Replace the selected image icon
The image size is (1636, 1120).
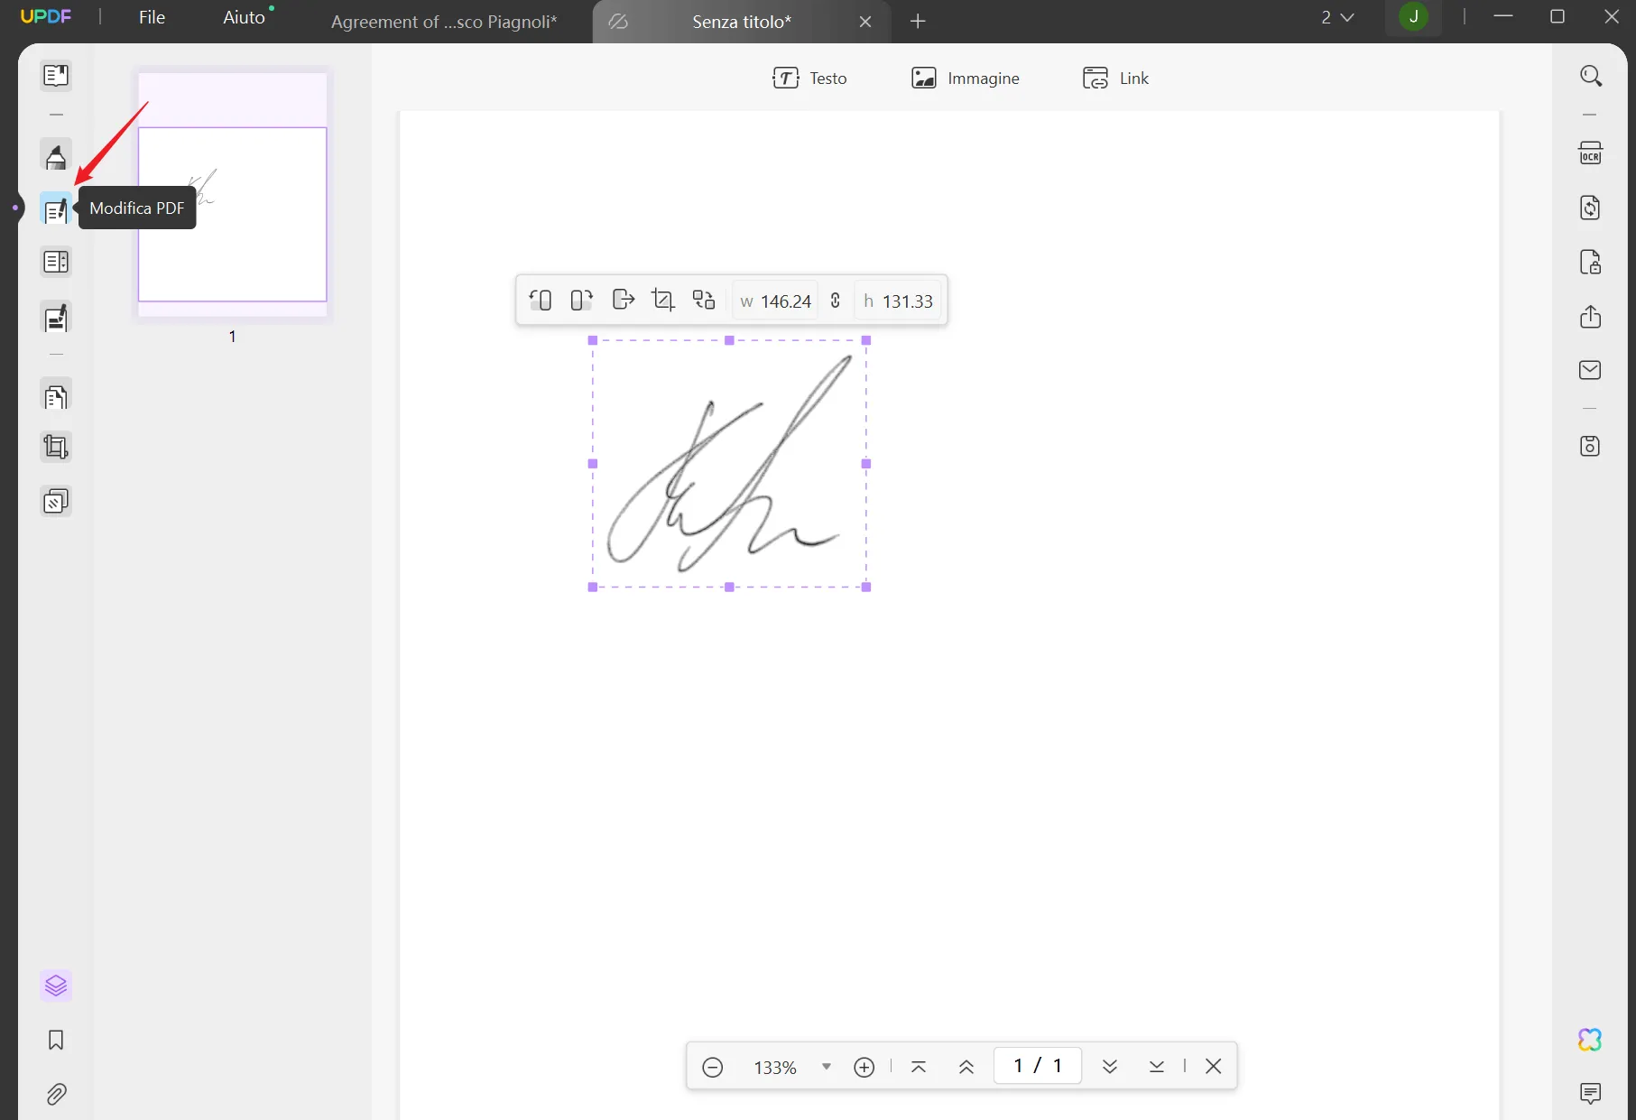click(704, 301)
